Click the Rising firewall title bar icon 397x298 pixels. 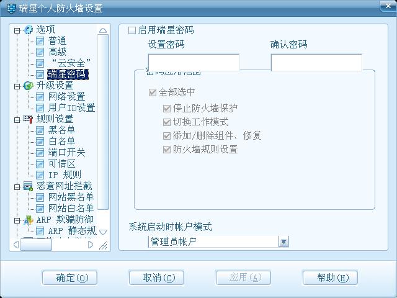[x=11, y=8]
